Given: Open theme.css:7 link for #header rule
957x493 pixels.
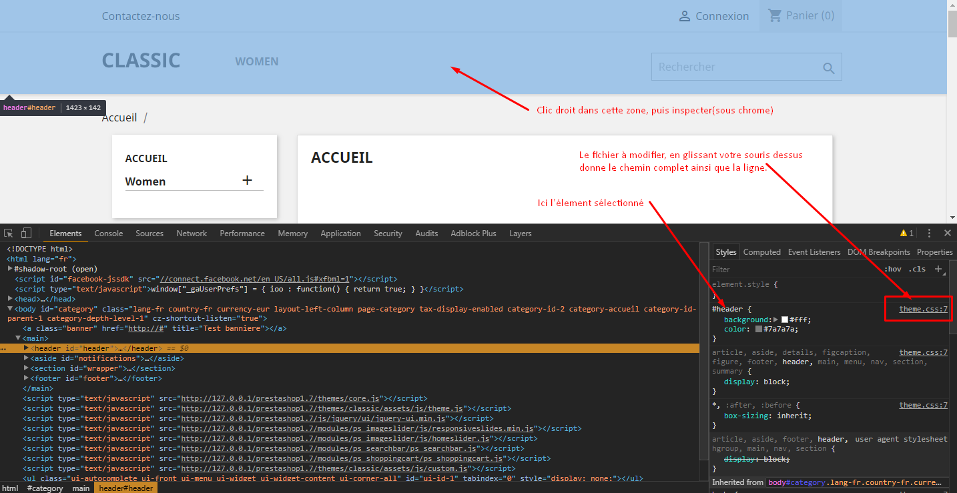Looking at the screenshot, I should click(x=923, y=310).
